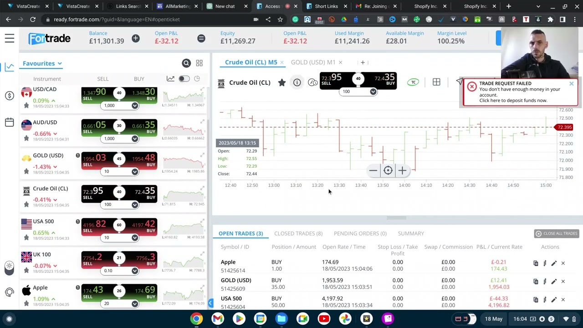
Task: Close the USA 500 trade with X
Action: click(563, 300)
